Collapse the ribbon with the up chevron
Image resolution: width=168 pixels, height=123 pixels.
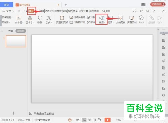pos(164,11)
